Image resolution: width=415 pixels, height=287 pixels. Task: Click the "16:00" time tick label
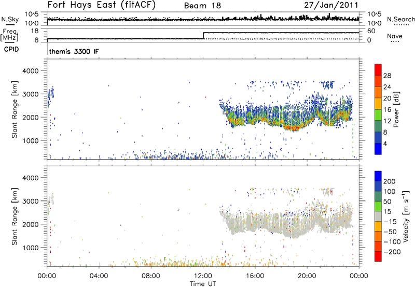[x=255, y=276]
